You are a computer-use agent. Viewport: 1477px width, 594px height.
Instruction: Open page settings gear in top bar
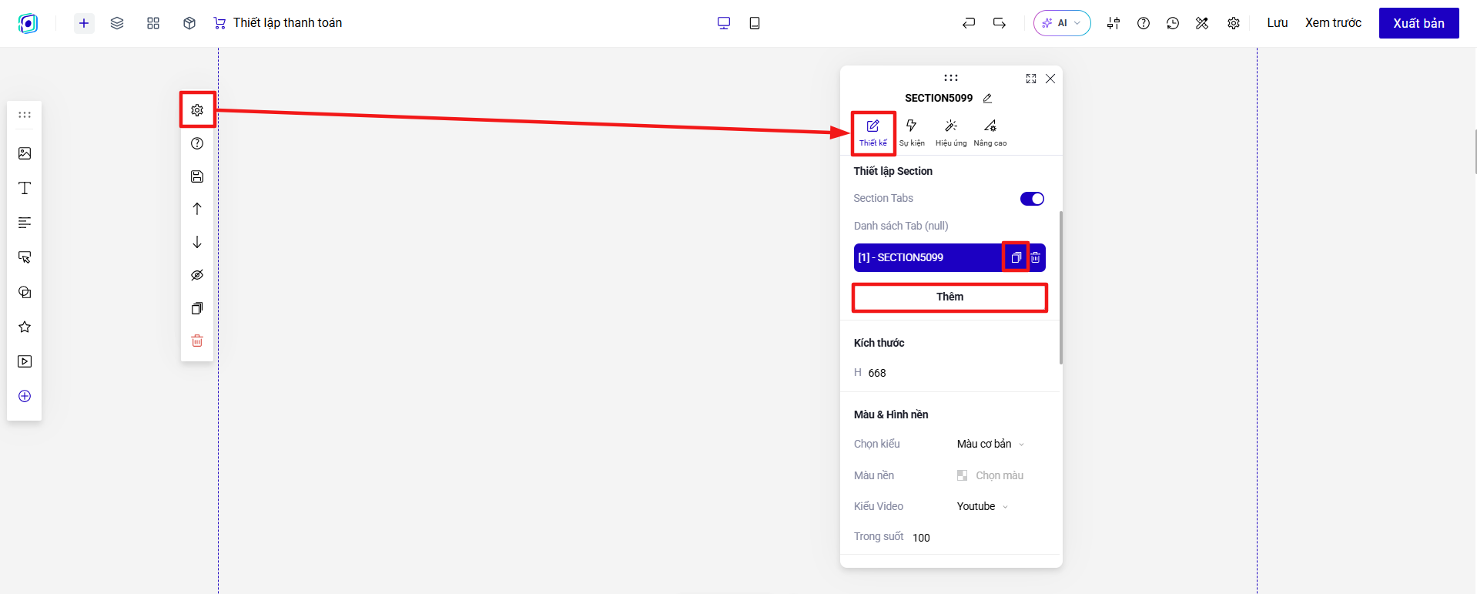coord(1234,23)
